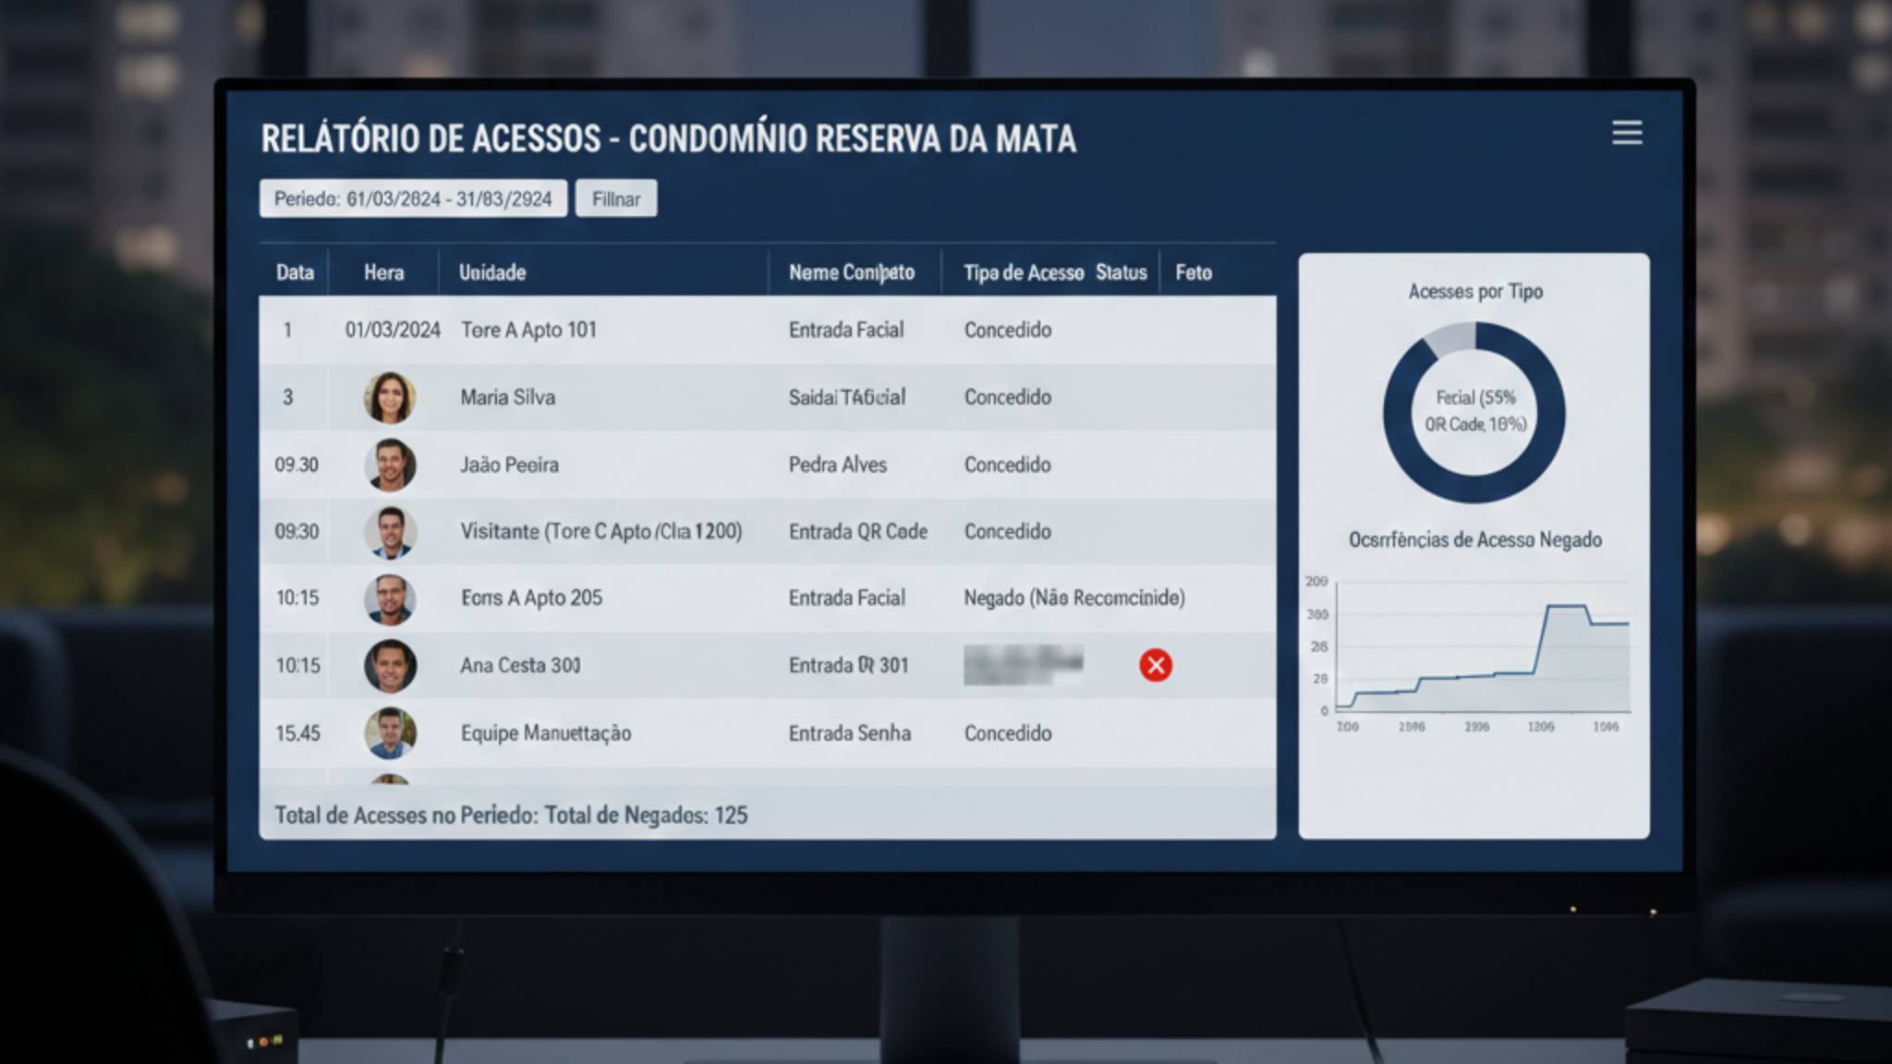
Task: Sort by the Hera column header
Action: coord(383,272)
